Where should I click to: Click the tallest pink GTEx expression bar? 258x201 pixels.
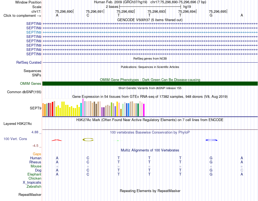point(83,108)
